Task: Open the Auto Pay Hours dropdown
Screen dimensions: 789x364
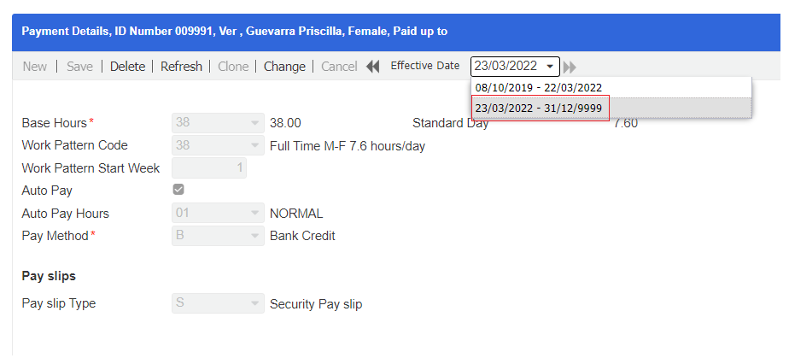Action: 254,214
